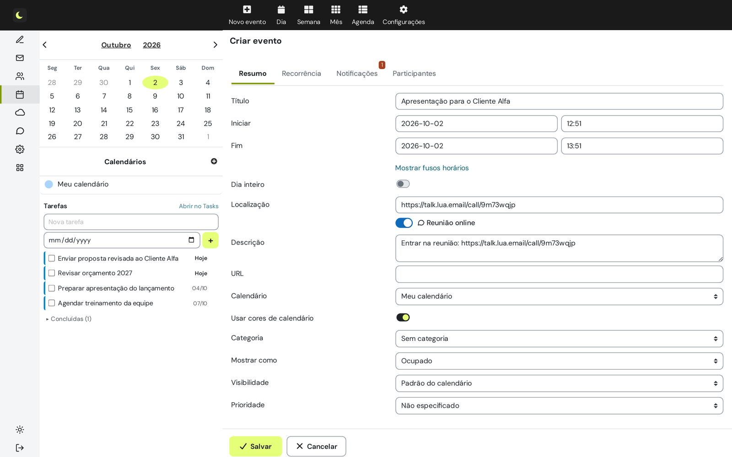This screenshot has width=732, height=457.
Task: Open calendar Configurações
Action: [x=404, y=15]
